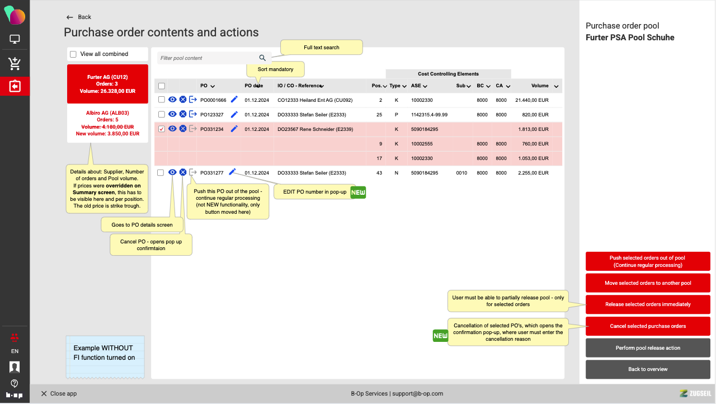The height and width of the screenshot is (404, 716).
Task: Focus the Filter pool content search field
Action: click(207, 58)
